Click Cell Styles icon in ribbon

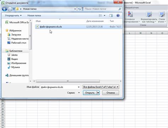click(162, 14)
